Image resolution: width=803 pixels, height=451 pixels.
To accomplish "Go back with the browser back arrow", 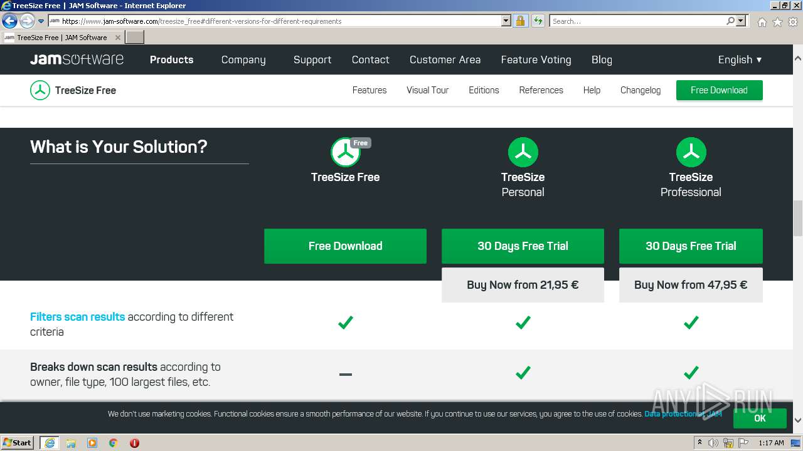I will tap(9, 21).
